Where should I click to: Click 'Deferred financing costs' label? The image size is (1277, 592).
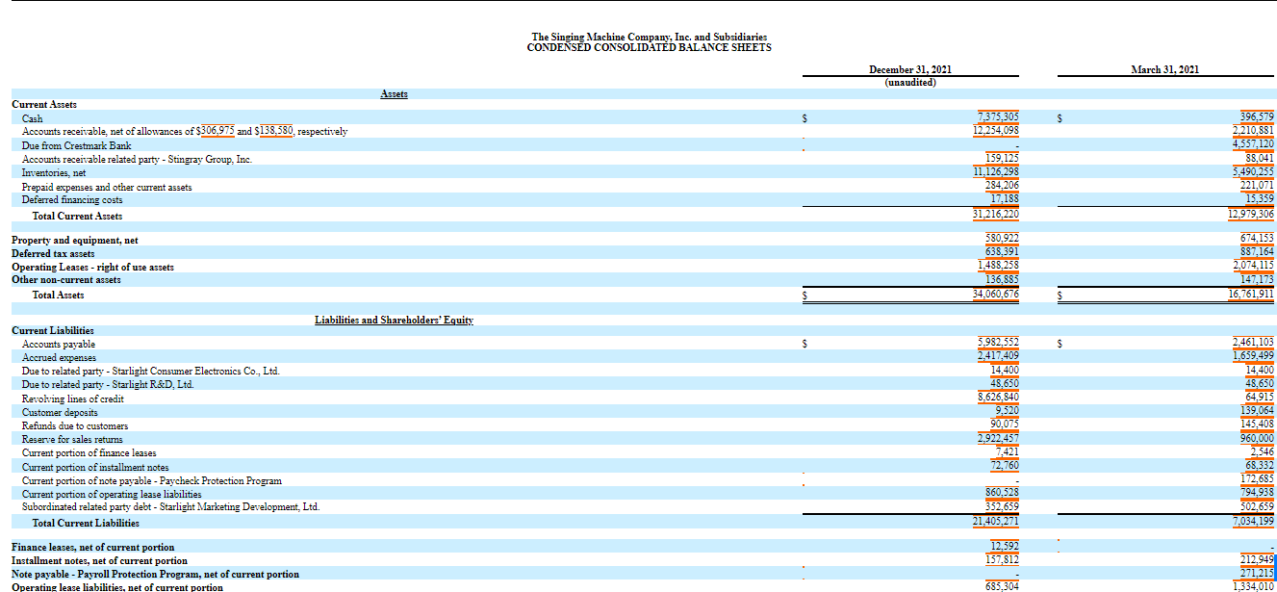pos(72,200)
